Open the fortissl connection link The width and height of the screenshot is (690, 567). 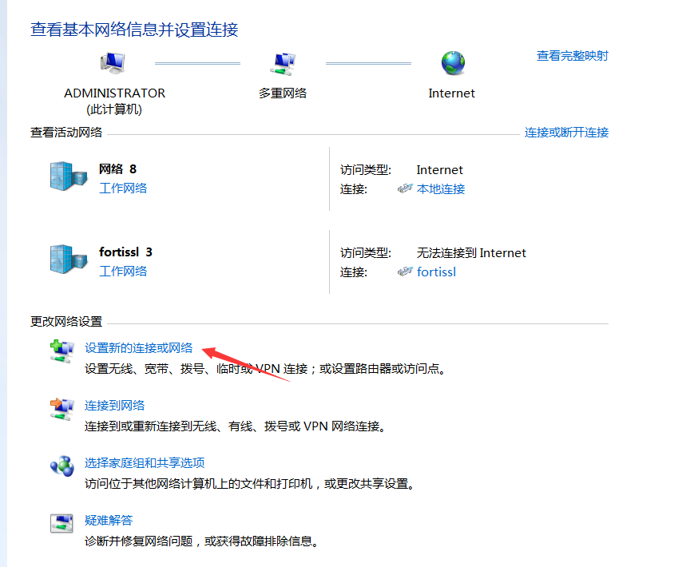coord(436,272)
